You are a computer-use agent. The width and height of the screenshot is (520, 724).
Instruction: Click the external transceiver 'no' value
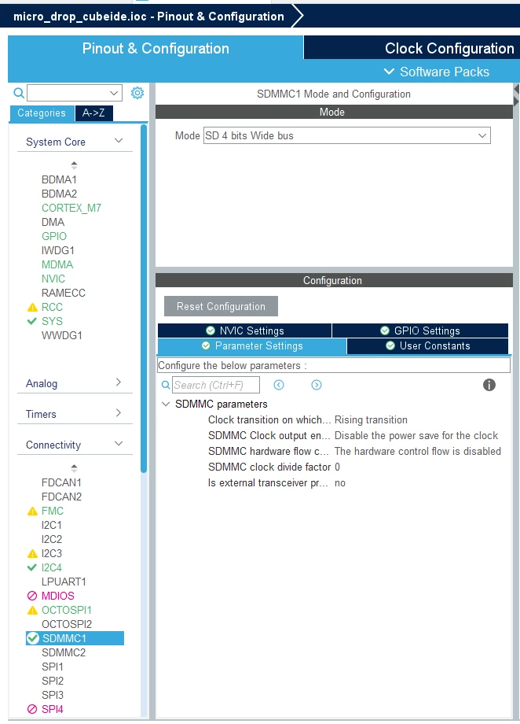[340, 483]
